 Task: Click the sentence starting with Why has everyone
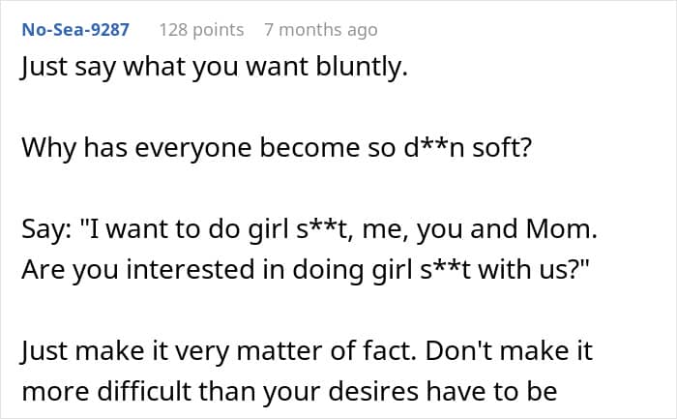coord(277,148)
